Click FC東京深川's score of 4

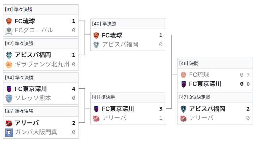click(73, 89)
